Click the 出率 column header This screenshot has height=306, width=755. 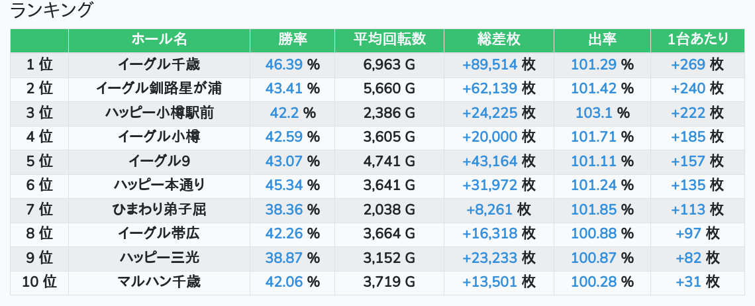coord(602,40)
